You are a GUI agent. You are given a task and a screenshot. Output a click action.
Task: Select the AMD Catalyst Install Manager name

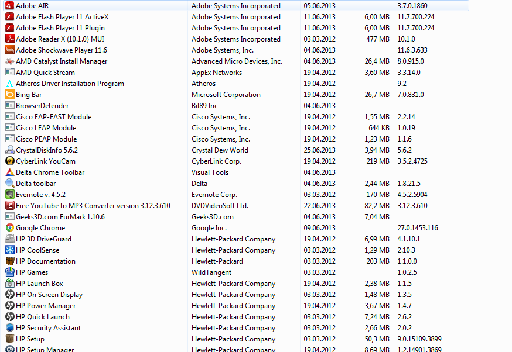pyautogui.click(x=62, y=61)
